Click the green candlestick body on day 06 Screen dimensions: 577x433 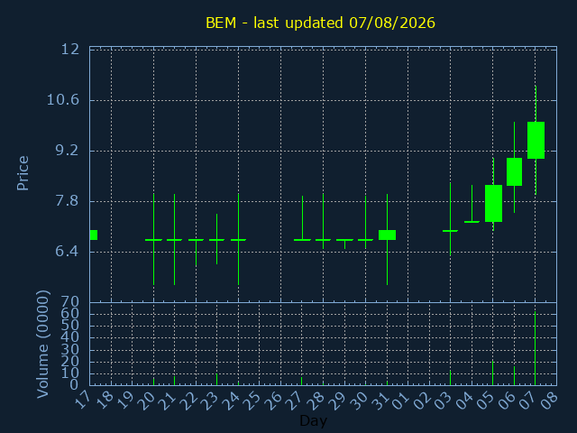click(514, 172)
